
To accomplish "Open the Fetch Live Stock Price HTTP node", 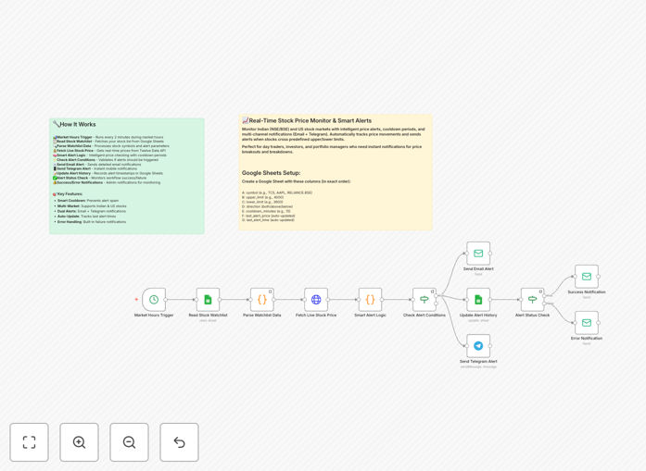I will (x=316, y=300).
